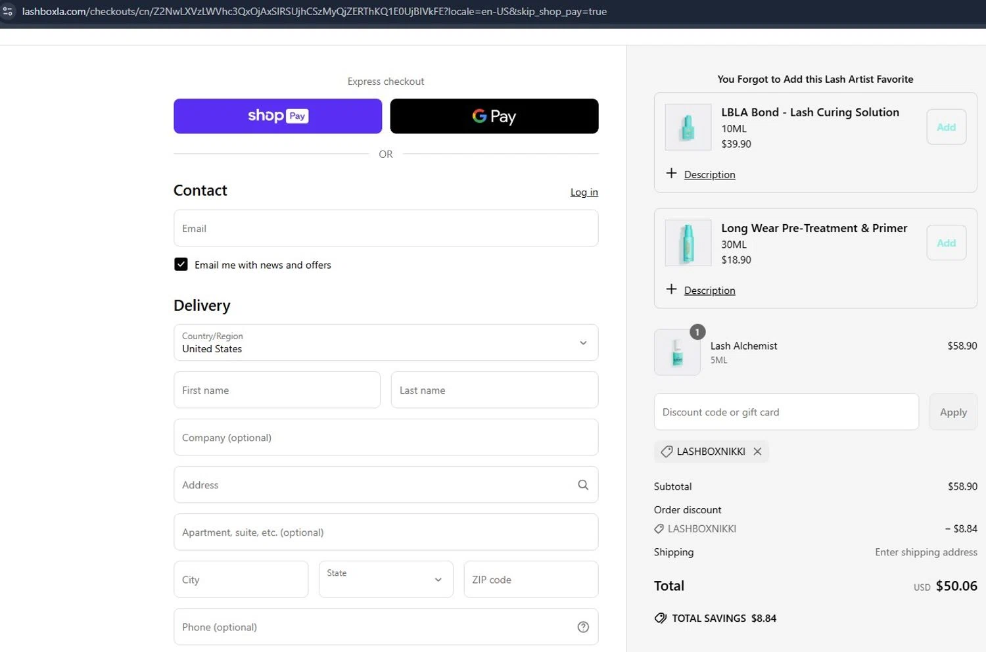986x652 pixels.
Task: Click the First name field
Action: point(277,390)
